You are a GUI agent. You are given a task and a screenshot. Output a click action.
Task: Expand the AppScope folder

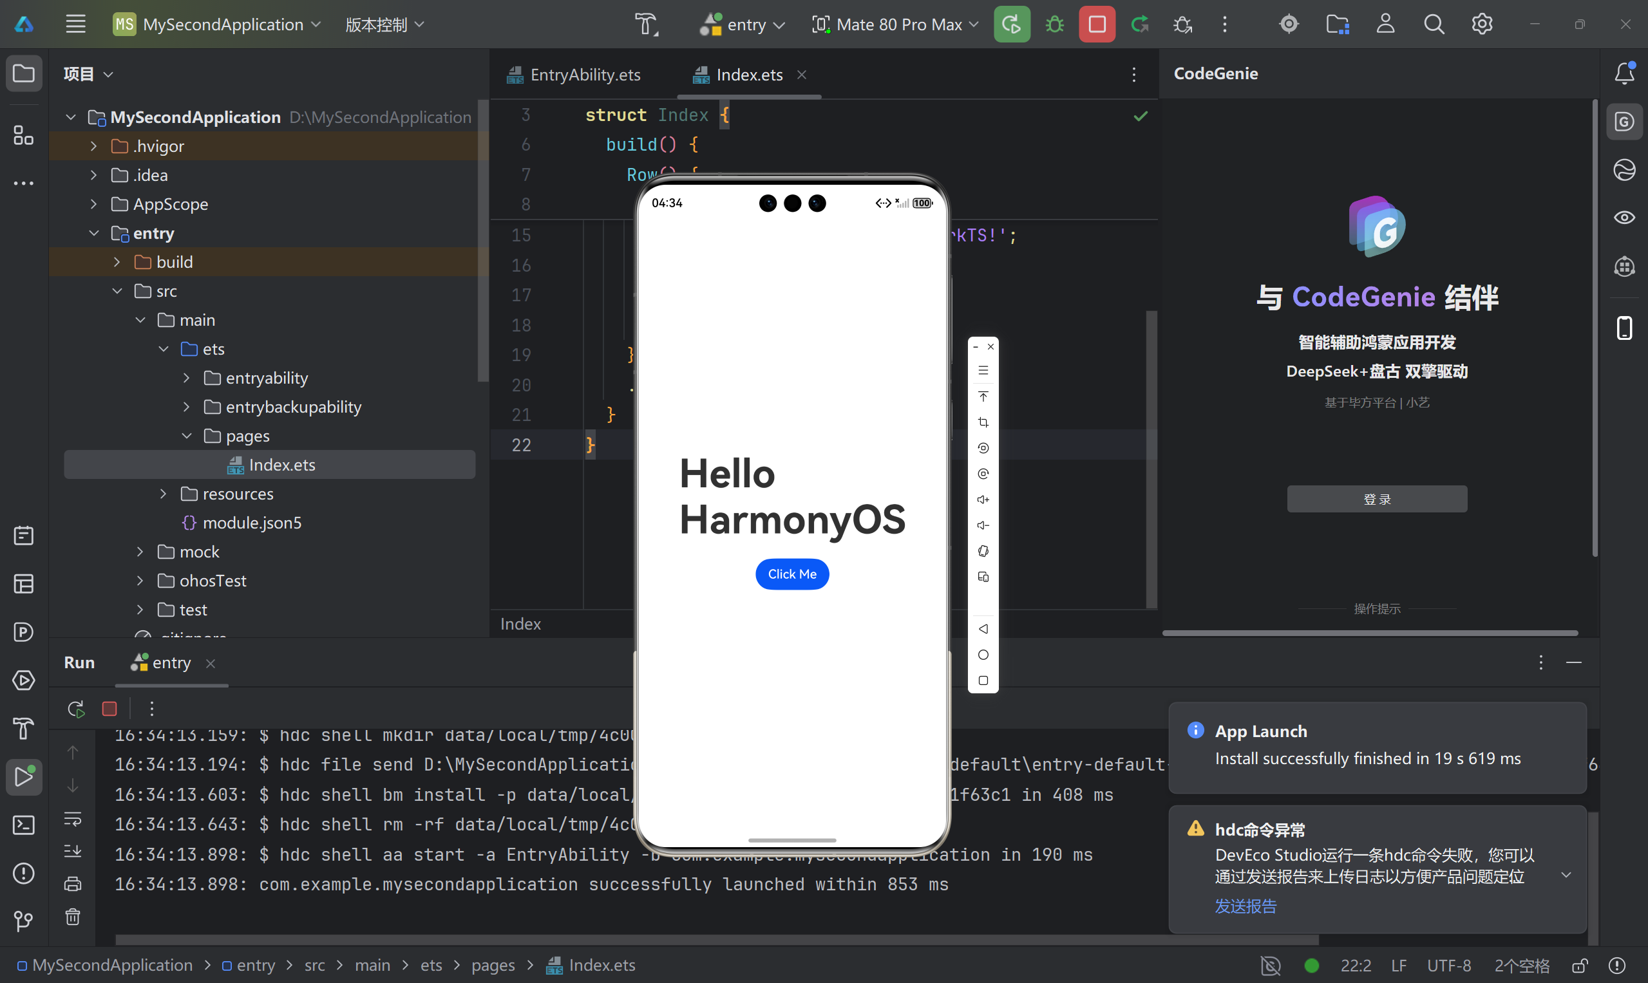[93, 204]
